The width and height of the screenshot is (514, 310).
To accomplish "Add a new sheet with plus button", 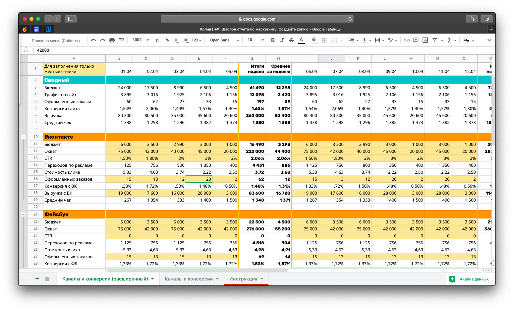I will pyautogui.click(x=37, y=279).
